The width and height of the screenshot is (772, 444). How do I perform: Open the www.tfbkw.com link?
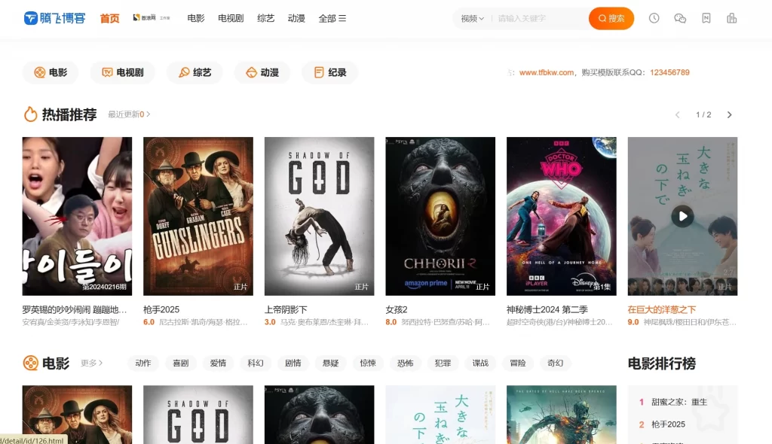546,72
